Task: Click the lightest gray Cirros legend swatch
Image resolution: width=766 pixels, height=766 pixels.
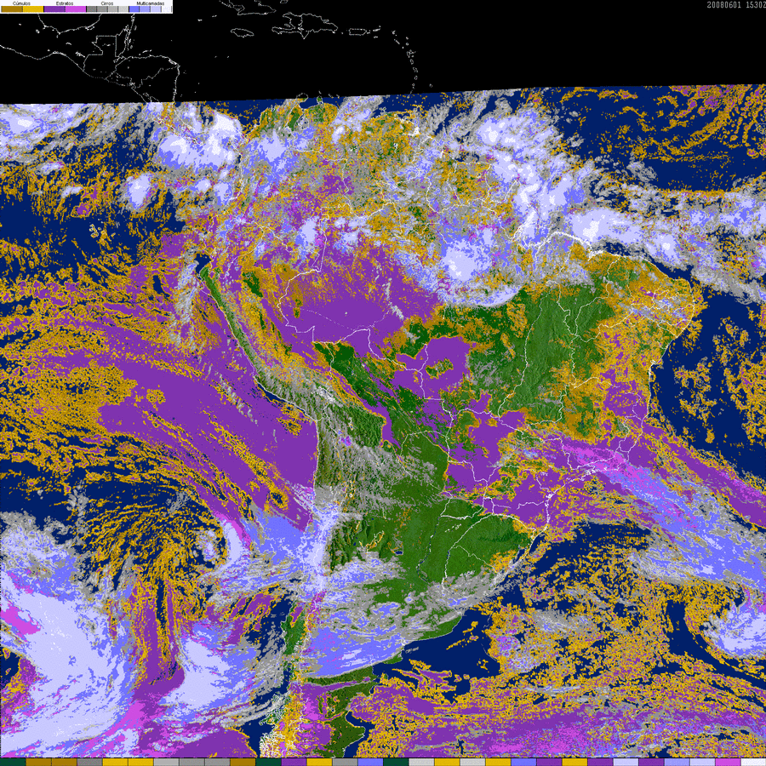Action: [x=123, y=9]
